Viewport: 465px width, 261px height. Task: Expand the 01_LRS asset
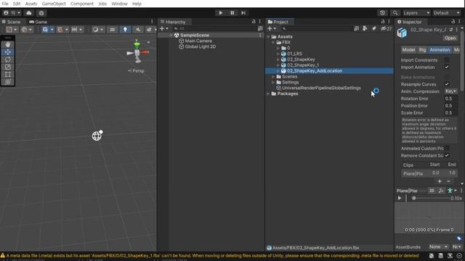278,54
